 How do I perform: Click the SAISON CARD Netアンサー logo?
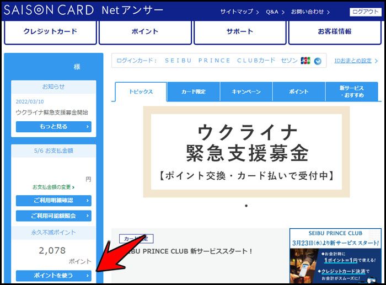tap(83, 10)
